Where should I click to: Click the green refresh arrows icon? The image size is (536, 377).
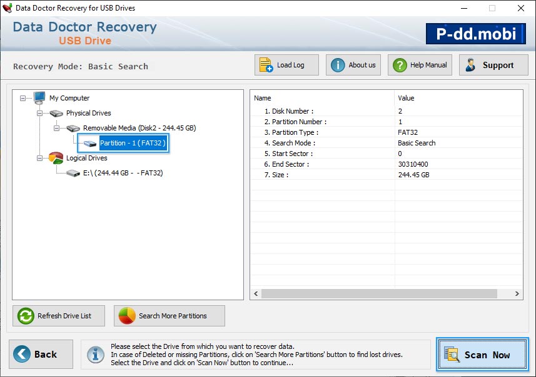point(26,316)
